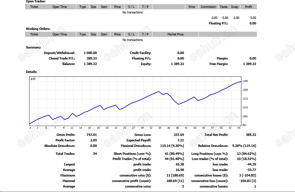The width and height of the screenshot is (295, 192).
Task: Click the balance curve peak near trade 34
Action: coord(159,92)
